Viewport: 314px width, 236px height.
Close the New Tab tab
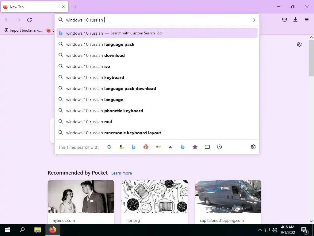pos(63,7)
